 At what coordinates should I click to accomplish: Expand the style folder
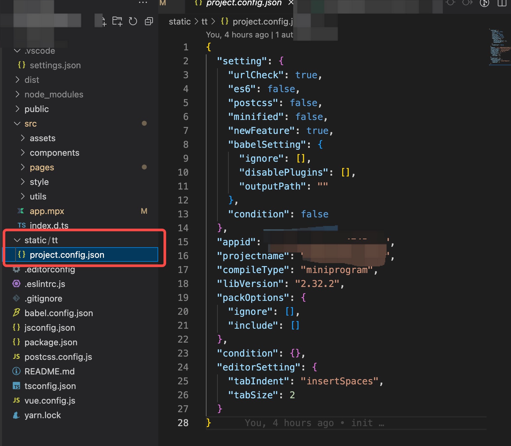pyautogui.click(x=23, y=182)
